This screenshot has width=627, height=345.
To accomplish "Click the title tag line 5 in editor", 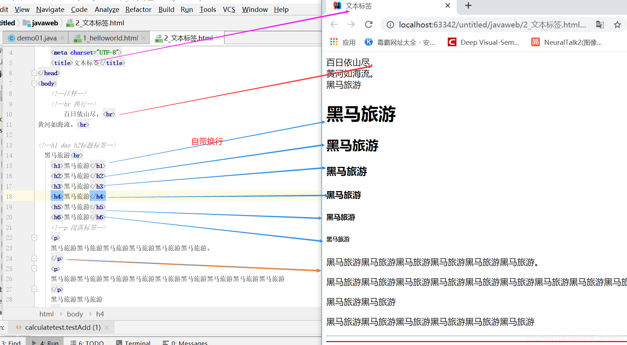I will [88, 63].
